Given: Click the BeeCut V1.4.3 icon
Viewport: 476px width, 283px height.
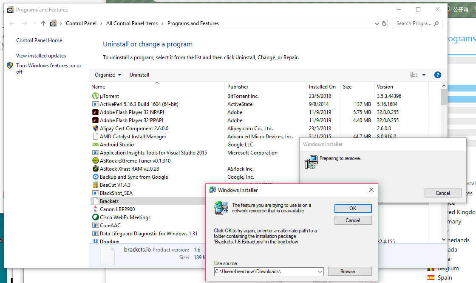Looking at the screenshot, I should 95,185.
